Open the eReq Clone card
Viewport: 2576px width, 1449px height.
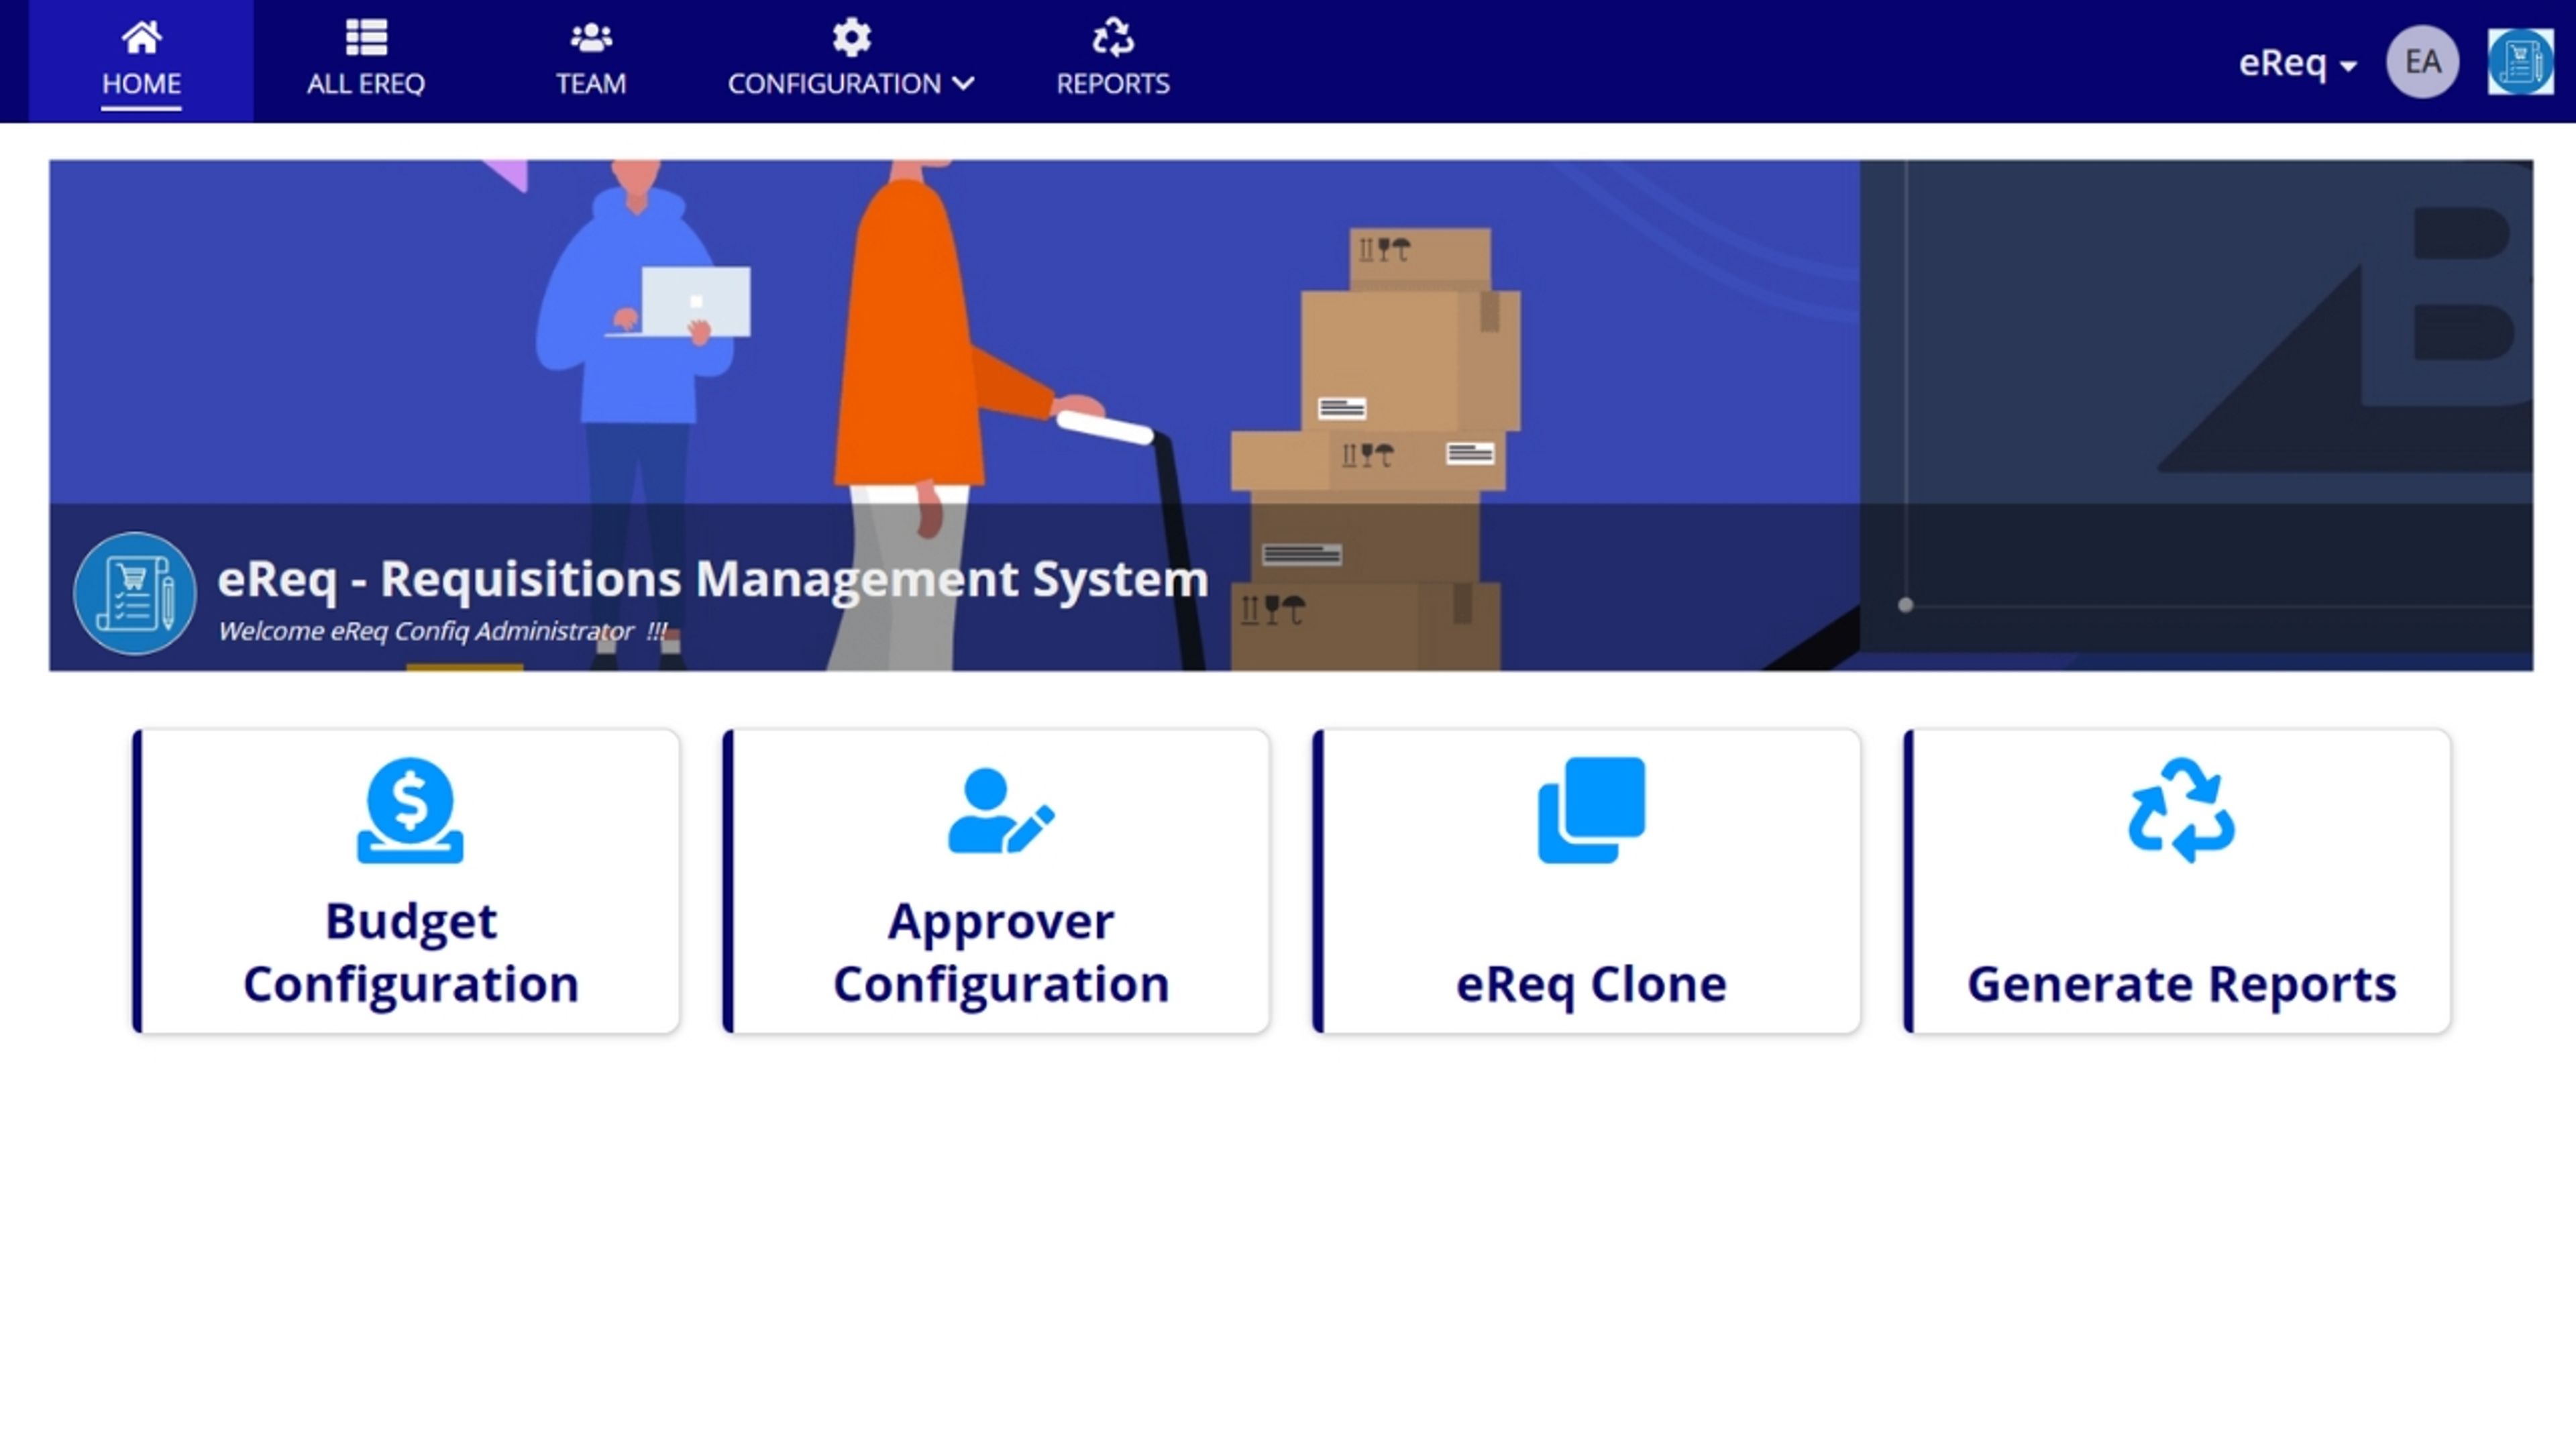[x=1586, y=881]
